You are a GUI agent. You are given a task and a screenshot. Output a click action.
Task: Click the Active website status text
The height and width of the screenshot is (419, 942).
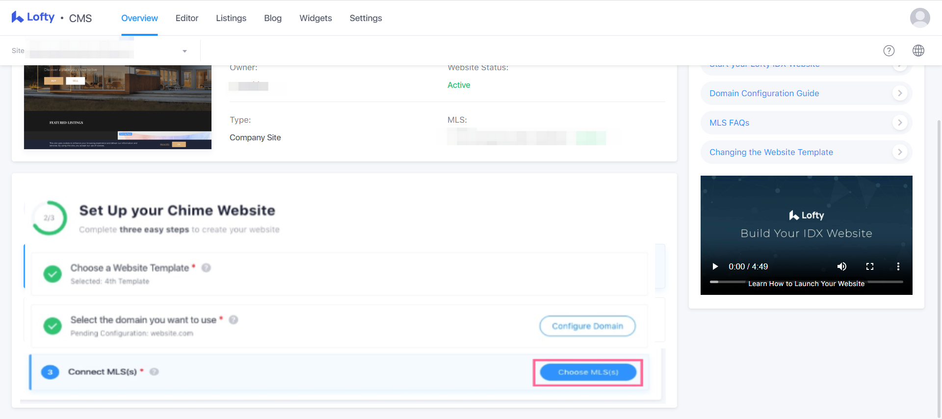459,85
